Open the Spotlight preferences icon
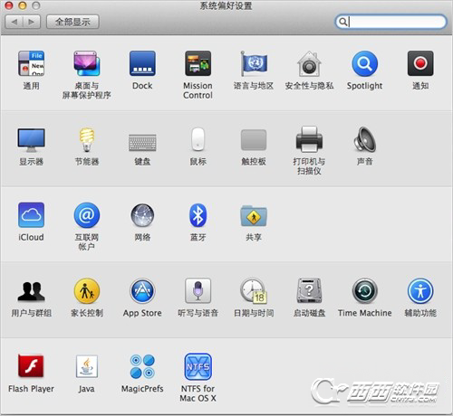Viewport: 453px width, 416px height. point(364,63)
